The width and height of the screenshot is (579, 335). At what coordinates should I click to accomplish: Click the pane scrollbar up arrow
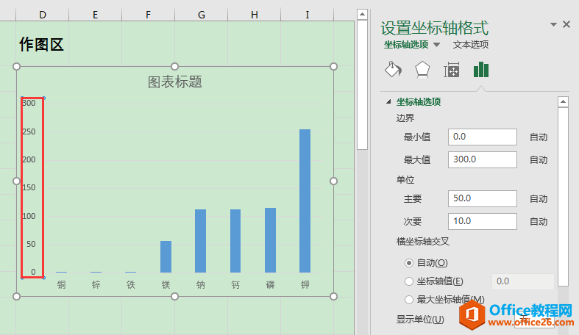pos(563,102)
